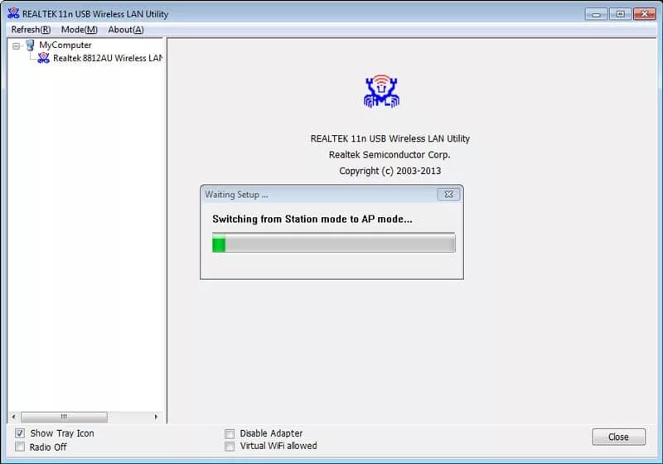Click the title bar Realtek app icon
The height and width of the screenshot is (464, 663).
click(13, 13)
